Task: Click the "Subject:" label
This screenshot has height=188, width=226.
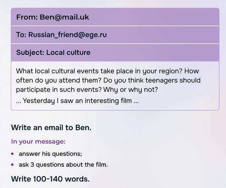Action: click(30, 53)
